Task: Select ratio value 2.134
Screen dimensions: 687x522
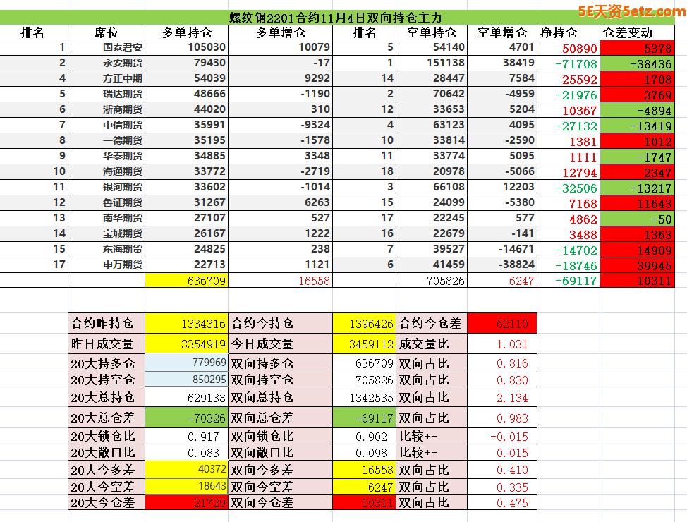Action: click(x=502, y=398)
